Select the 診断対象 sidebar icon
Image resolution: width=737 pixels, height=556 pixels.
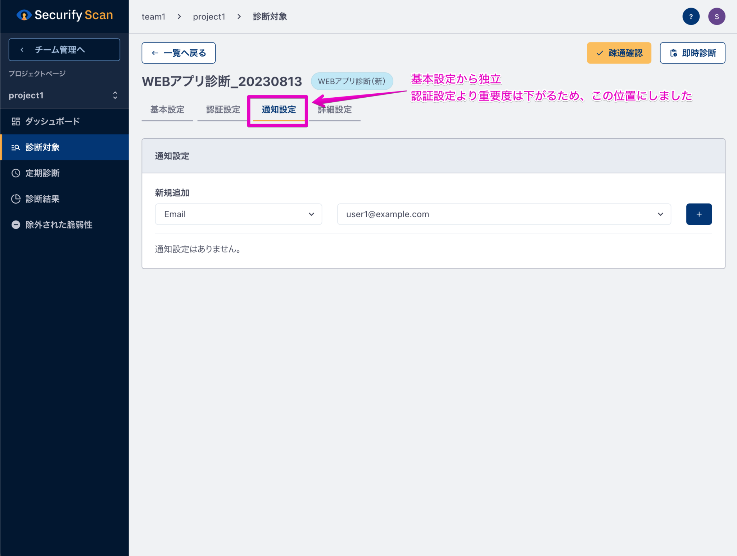coord(16,147)
